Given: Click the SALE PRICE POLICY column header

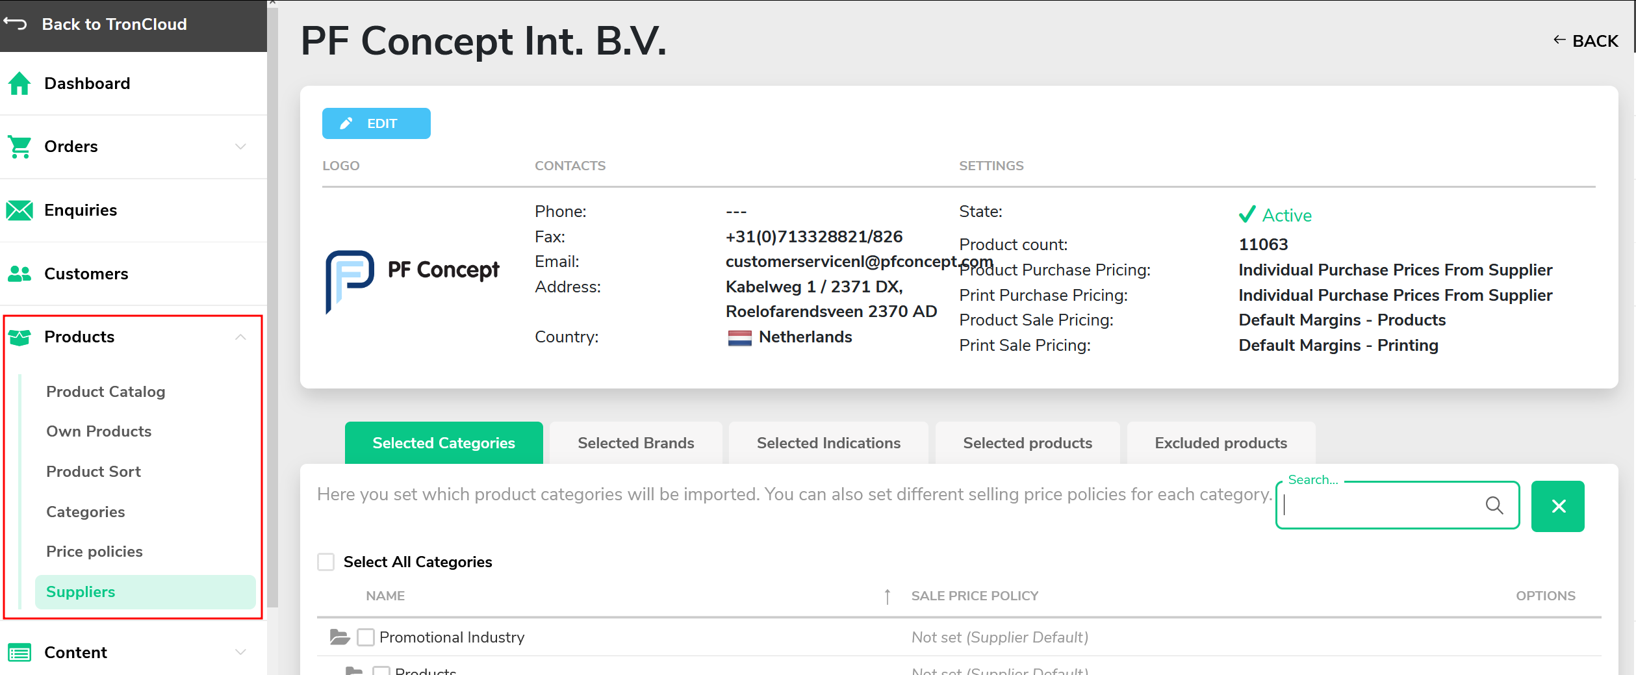Looking at the screenshot, I should tap(975, 596).
